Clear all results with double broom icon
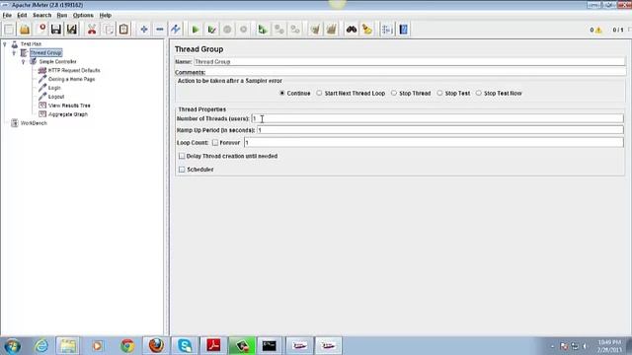This screenshot has height=355, width=632. 332,30
